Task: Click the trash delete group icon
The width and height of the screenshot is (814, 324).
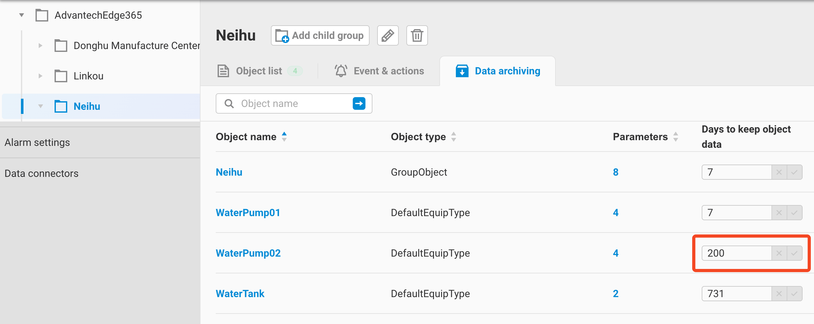Action: click(x=417, y=35)
